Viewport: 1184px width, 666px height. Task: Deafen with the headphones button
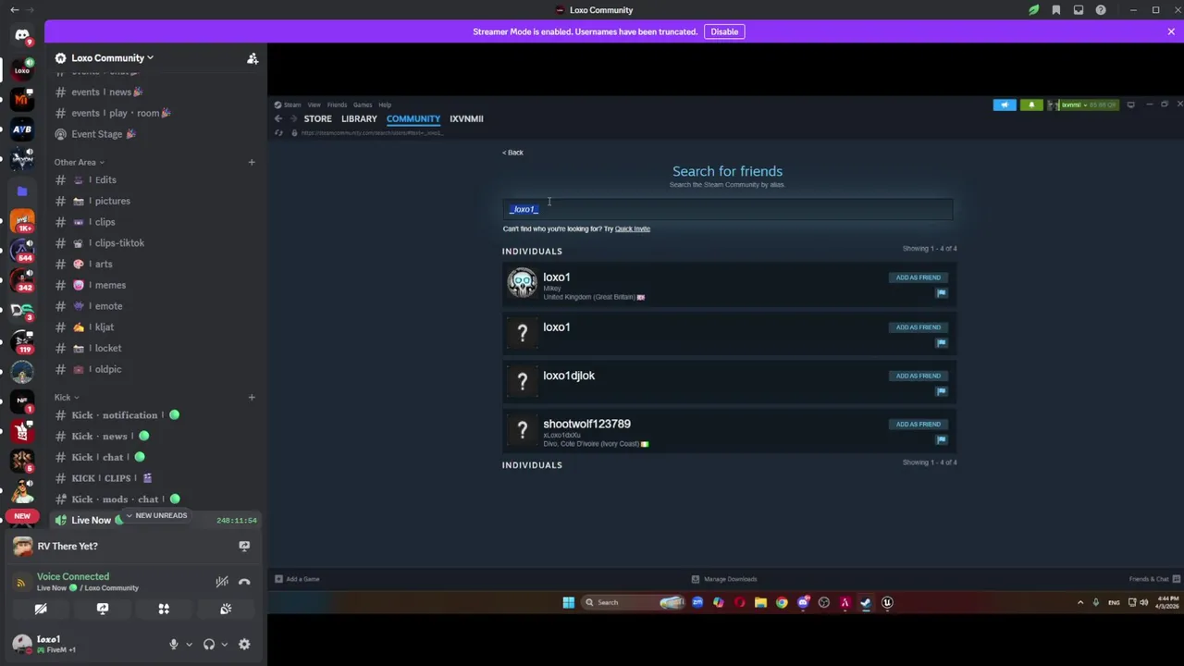tap(209, 645)
